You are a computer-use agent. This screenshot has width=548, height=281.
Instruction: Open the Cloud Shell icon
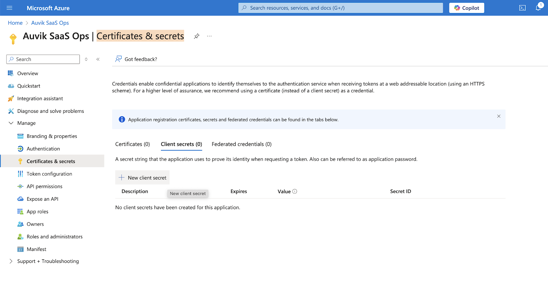click(522, 8)
